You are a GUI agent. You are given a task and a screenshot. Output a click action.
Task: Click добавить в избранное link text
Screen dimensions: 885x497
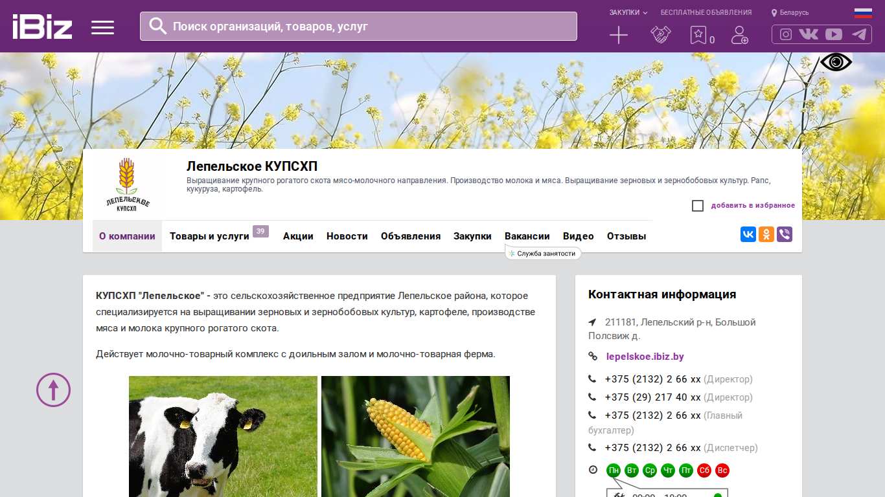753,206
